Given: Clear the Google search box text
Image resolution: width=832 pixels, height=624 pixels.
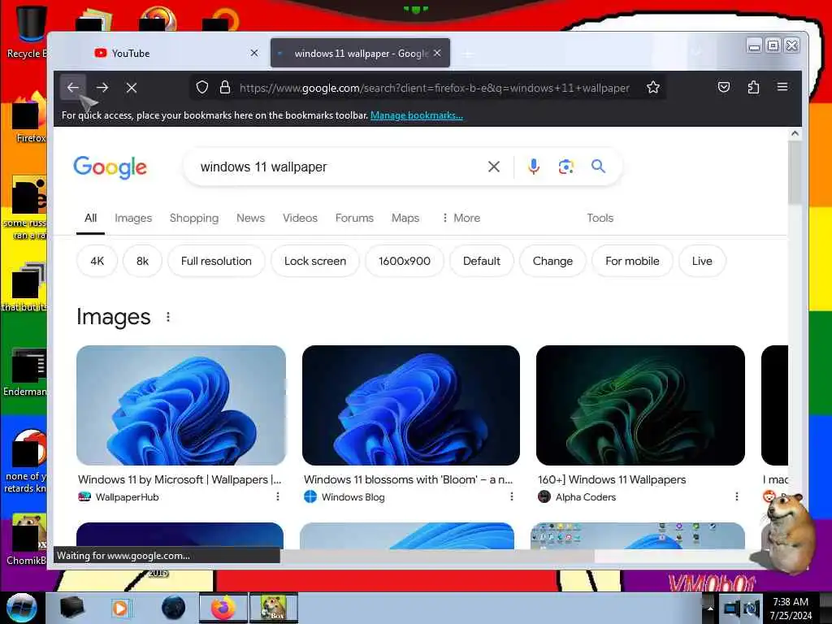Looking at the screenshot, I should (493, 167).
